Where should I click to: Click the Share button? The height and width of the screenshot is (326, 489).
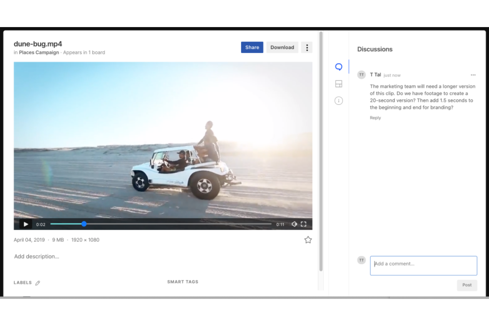252,47
